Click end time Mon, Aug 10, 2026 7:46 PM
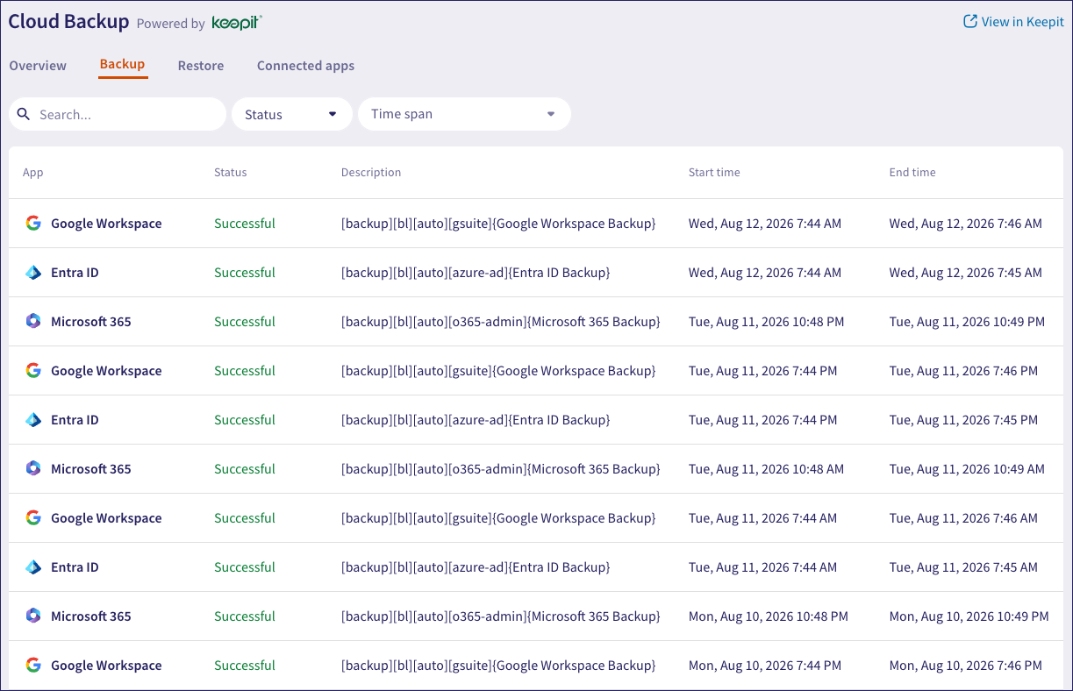 (966, 666)
